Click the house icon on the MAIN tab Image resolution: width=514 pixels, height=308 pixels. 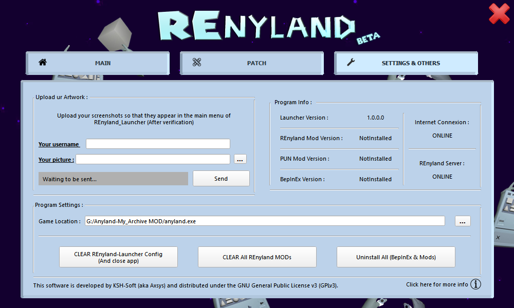[43, 62]
